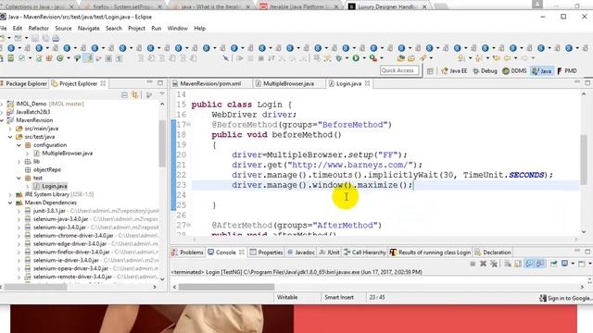
Task: Open the Open Console dropdown arrow
Action: [x=589, y=264]
